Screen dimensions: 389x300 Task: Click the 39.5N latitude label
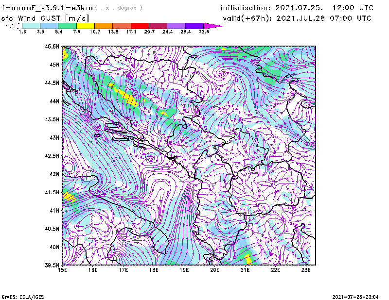tap(52, 265)
